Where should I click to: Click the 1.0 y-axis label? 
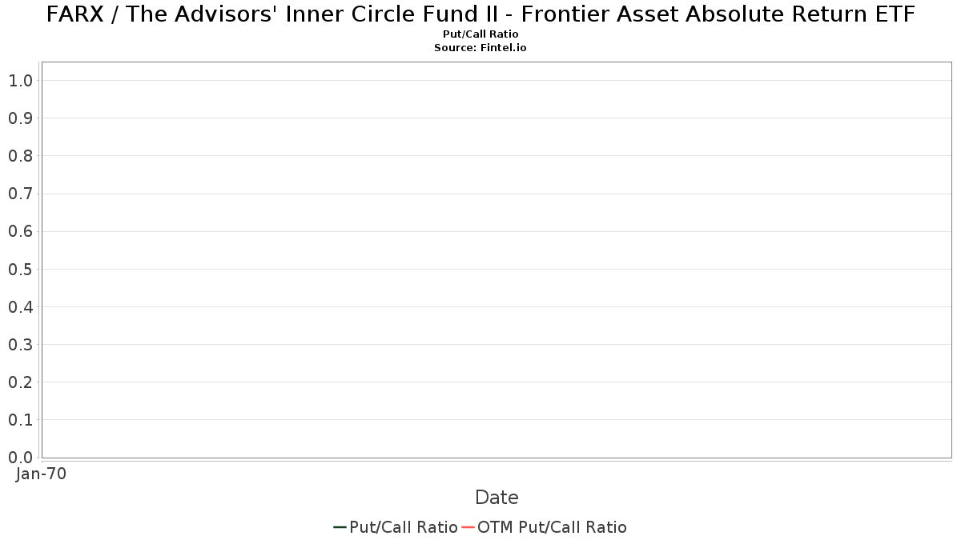(x=20, y=80)
